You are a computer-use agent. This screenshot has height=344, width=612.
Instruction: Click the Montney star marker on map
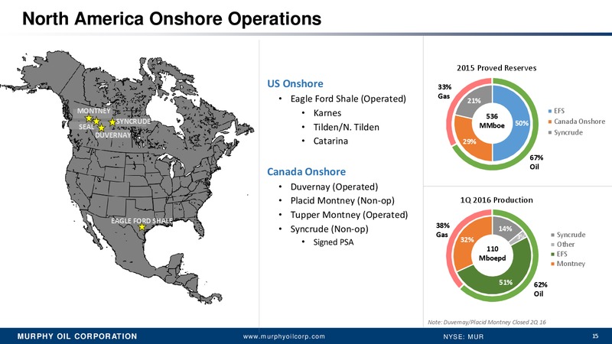click(x=89, y=118)
